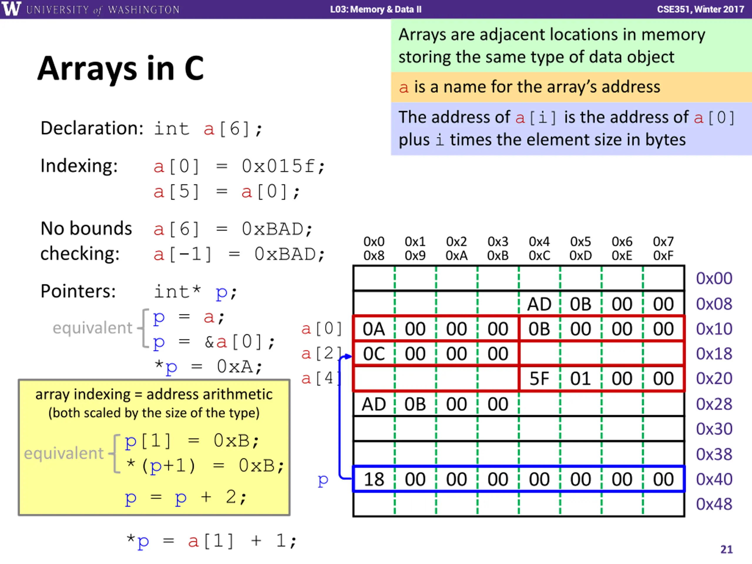Click the a[0] row label beside the memory table
752x564 pixels.
[322, 329]
